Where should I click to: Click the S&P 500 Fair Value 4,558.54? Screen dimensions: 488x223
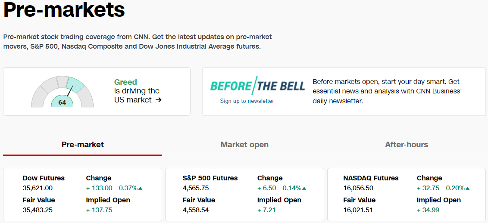point(196,210)
